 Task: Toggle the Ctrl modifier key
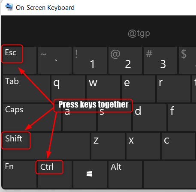click(55, 174)
